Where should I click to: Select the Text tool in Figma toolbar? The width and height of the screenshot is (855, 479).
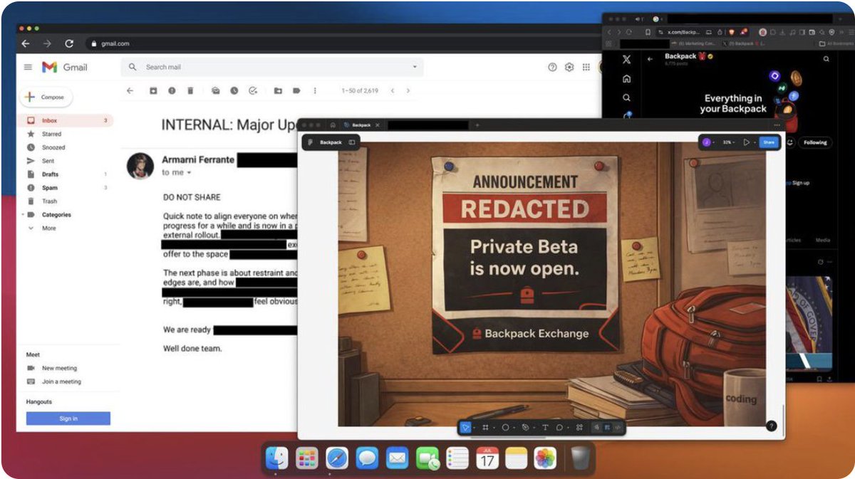545,427
